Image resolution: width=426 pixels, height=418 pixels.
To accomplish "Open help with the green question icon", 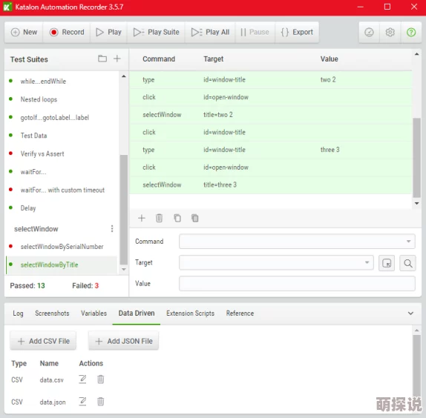I will tap(411, 33).
